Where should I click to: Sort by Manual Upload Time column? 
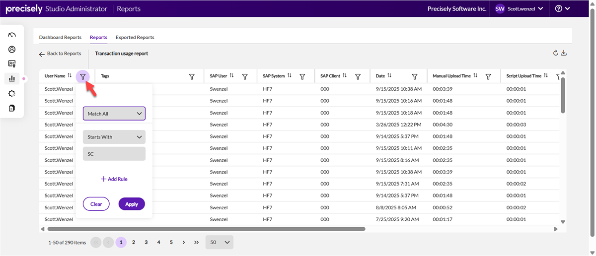click(475, 76)
